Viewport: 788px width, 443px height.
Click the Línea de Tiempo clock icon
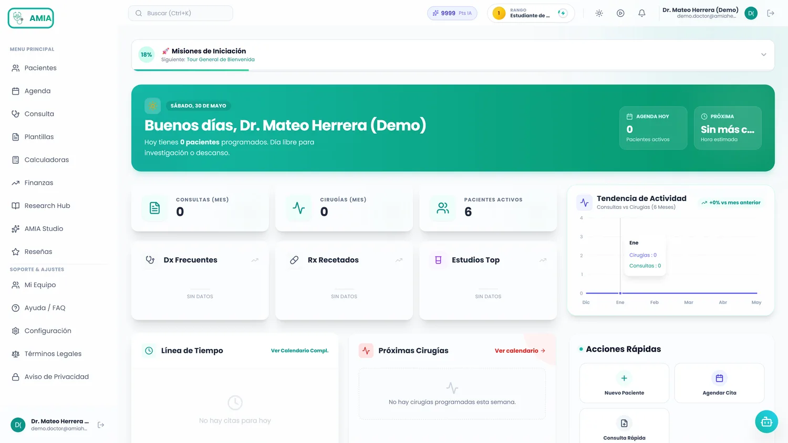(149, 351)
